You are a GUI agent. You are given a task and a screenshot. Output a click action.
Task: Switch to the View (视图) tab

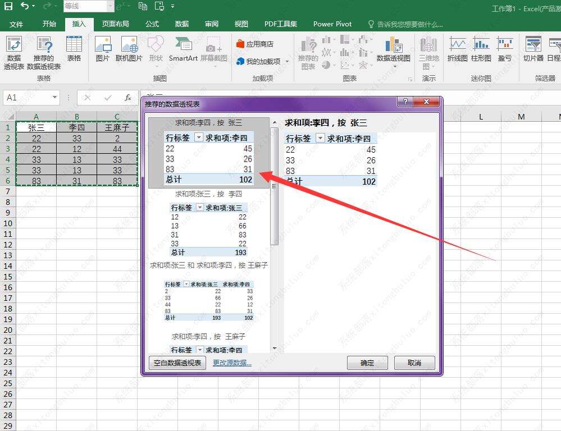click(241, 24)
